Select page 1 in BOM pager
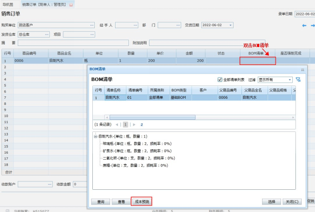 (x=125, y=125)
